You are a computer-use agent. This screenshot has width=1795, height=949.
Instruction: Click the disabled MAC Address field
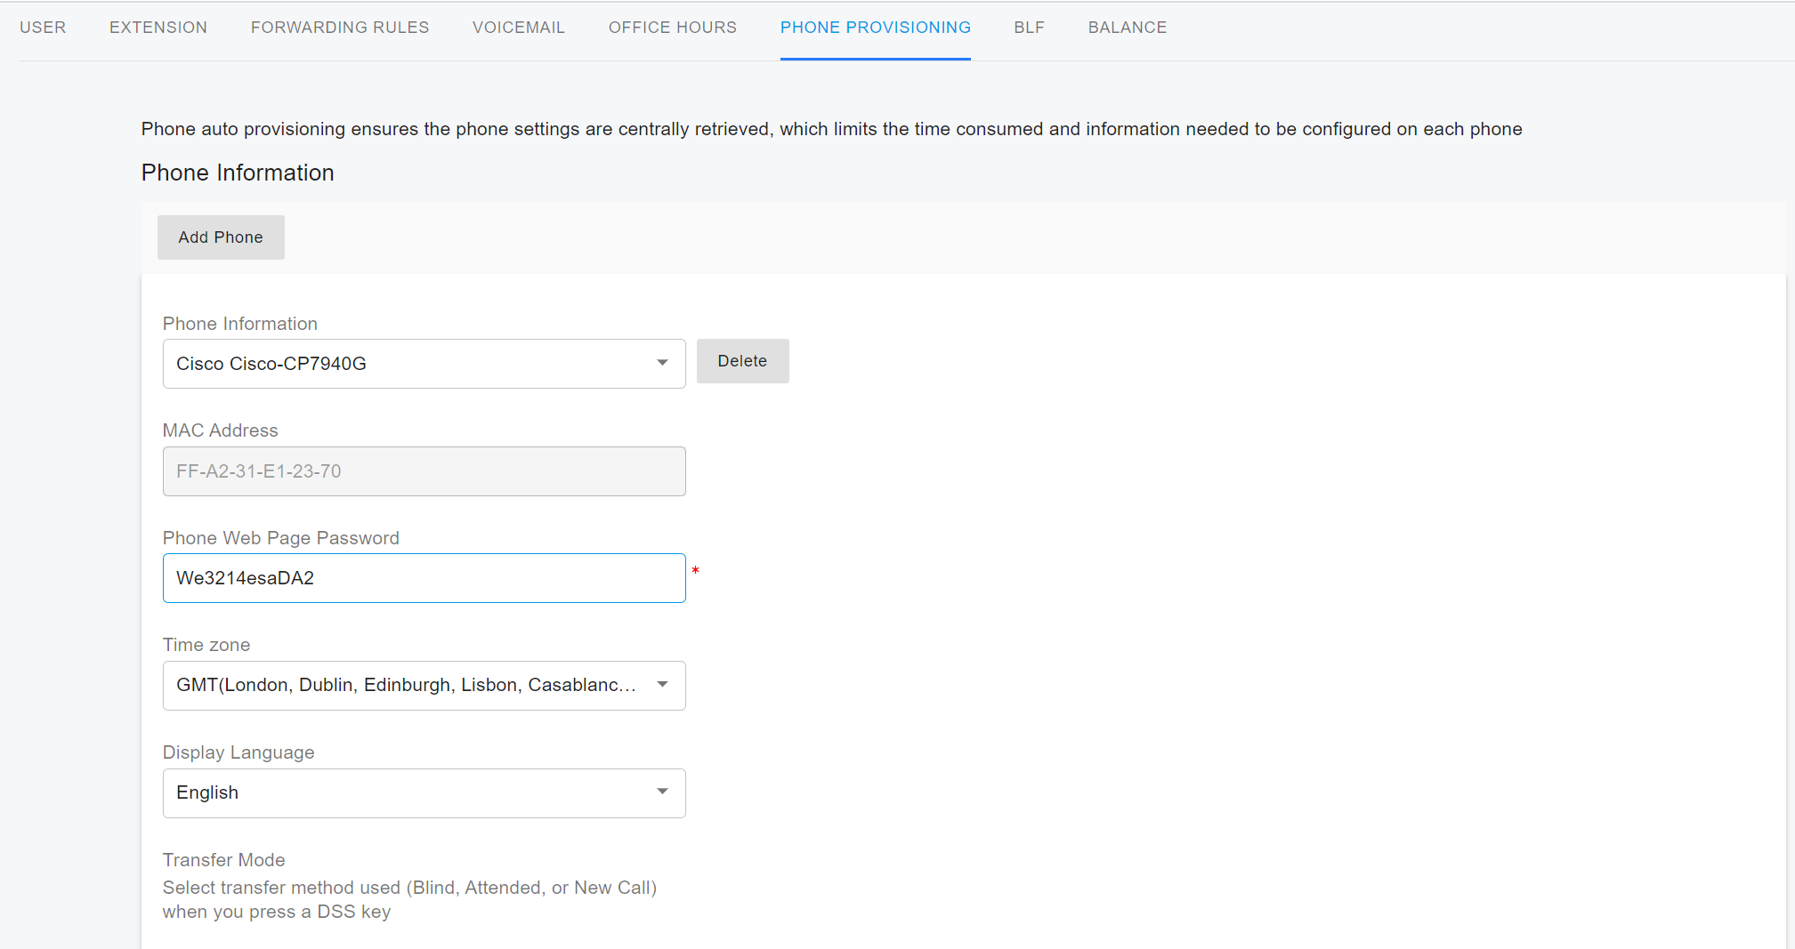pyautogui.click(x=424, y=471)
